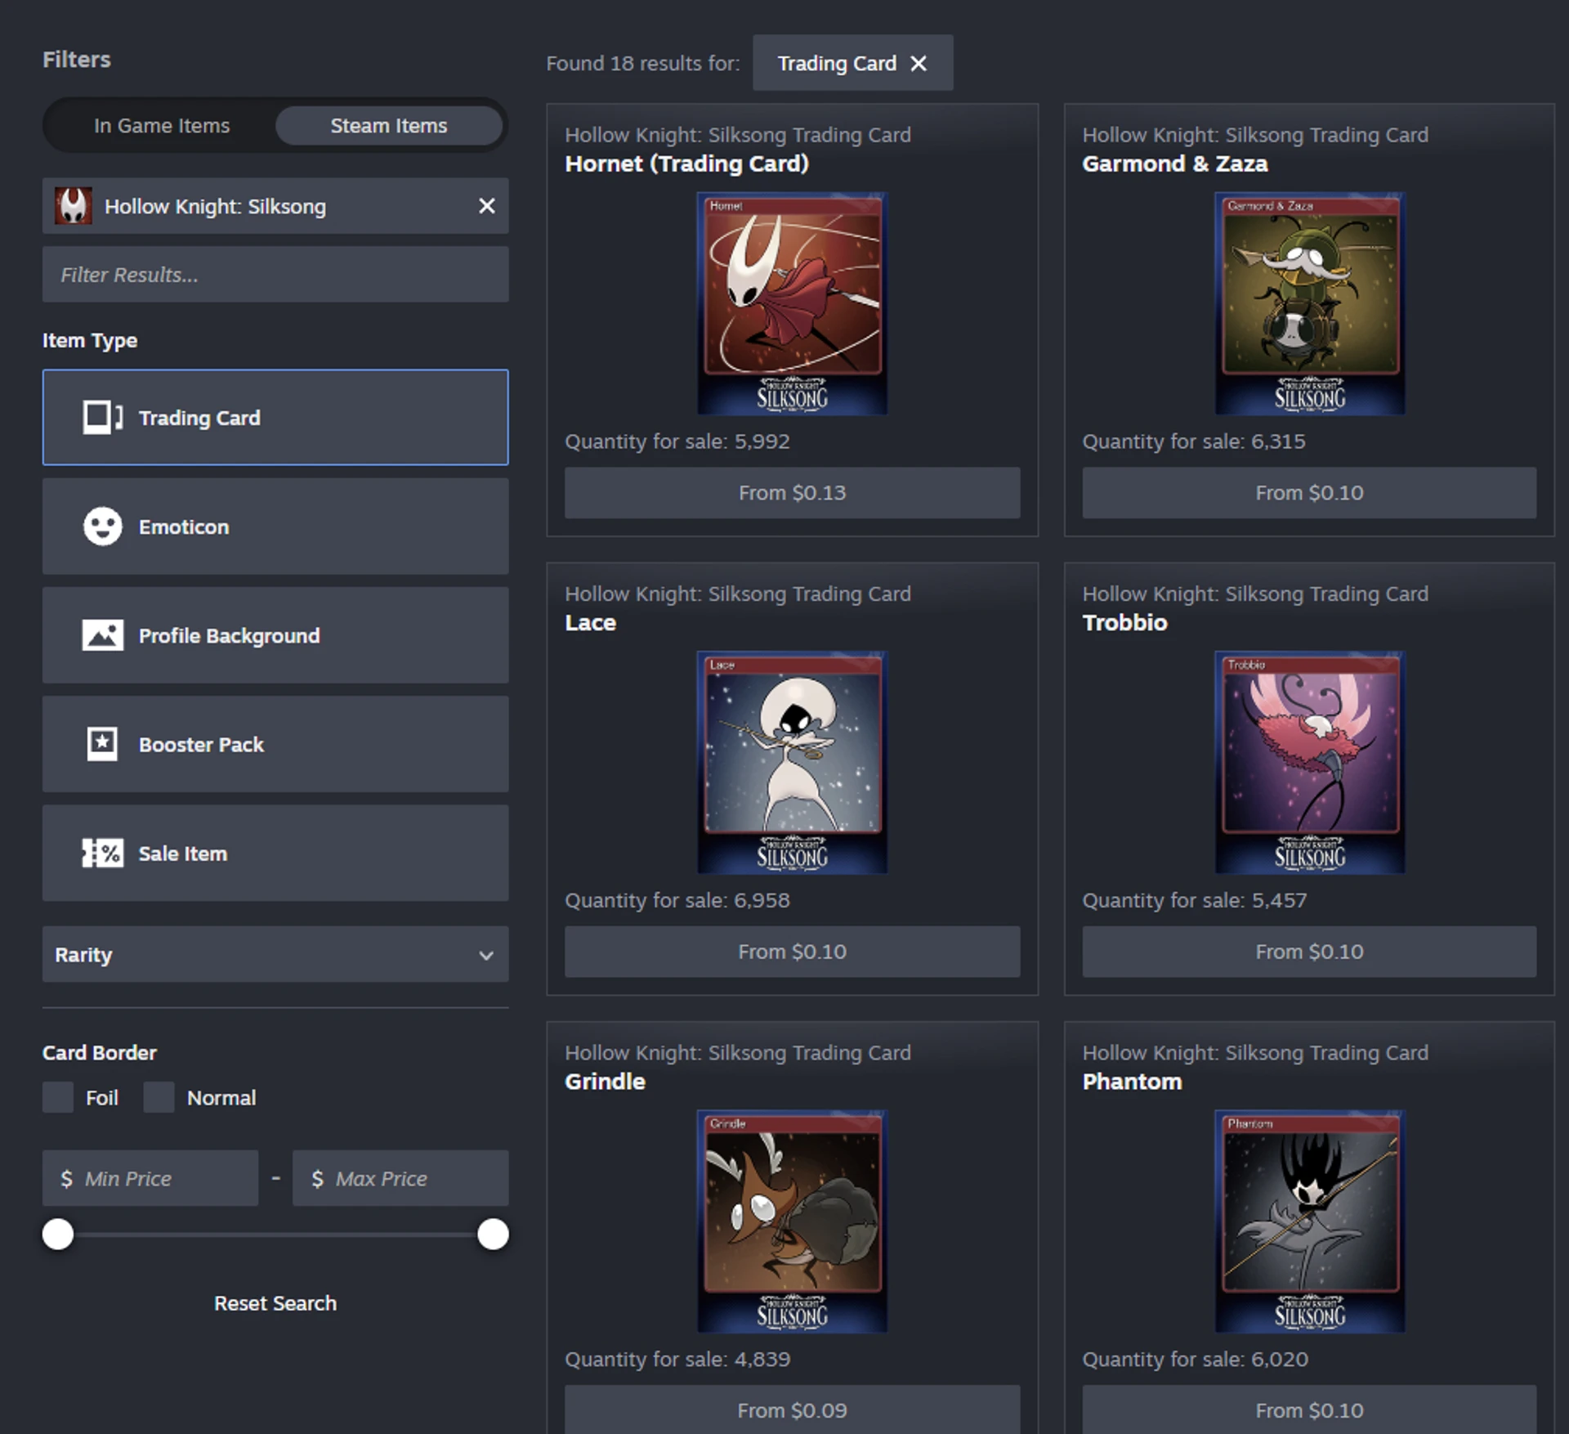
Task: Select Profile Background item type
Action: tap(275, 635)
